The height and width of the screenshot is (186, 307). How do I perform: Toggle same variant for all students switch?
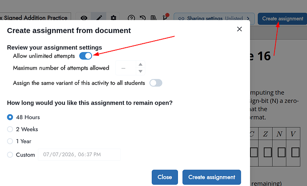(156, 83)
